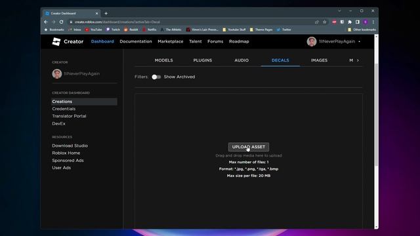Toggle the browser side panel icon
420x236 pixels.
pyautogui.click(x=358, y=22)
